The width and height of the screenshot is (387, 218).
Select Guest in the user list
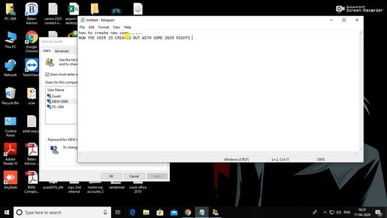tap(56, 96)
